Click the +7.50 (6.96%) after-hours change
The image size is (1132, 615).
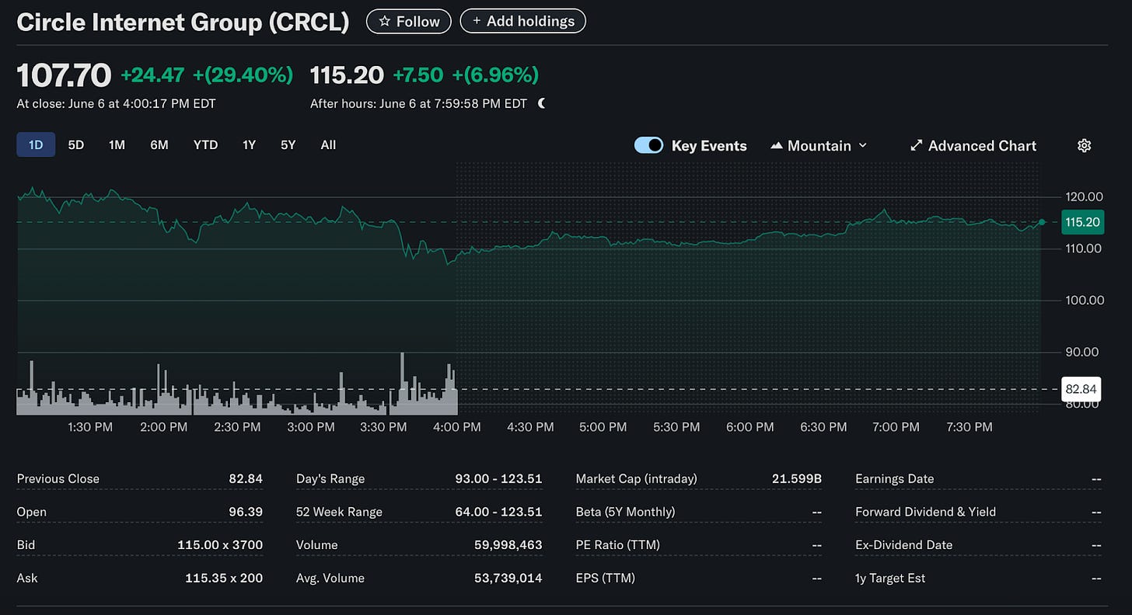coord(466,75)
